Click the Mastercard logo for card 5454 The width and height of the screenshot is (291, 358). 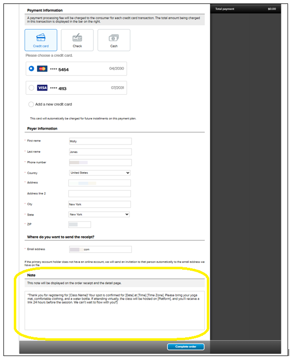point(42,69)
